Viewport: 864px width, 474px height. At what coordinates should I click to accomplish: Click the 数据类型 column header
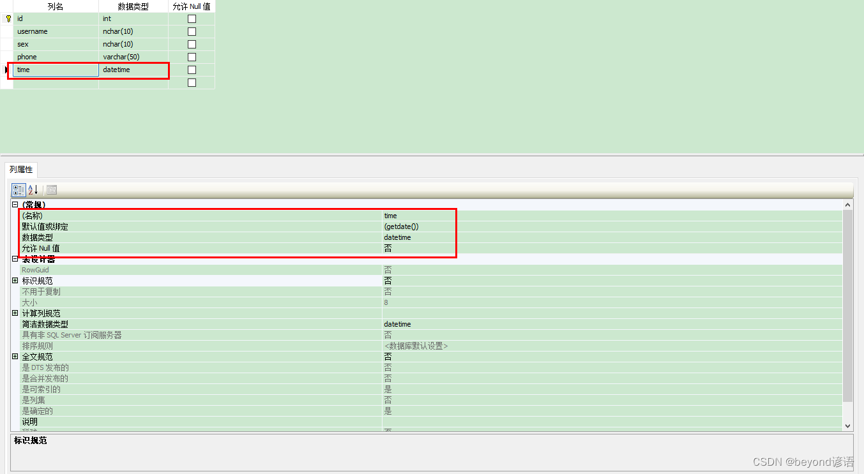pos(133,6)
